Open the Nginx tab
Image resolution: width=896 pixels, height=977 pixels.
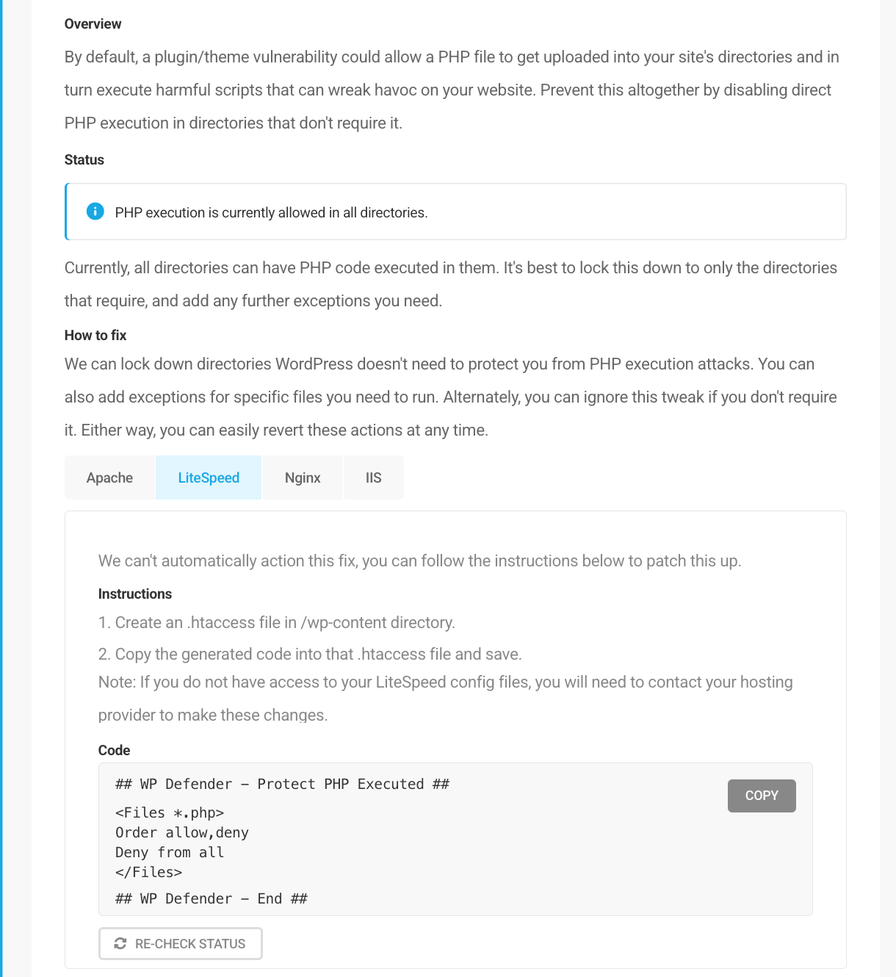tap(302, 477)
